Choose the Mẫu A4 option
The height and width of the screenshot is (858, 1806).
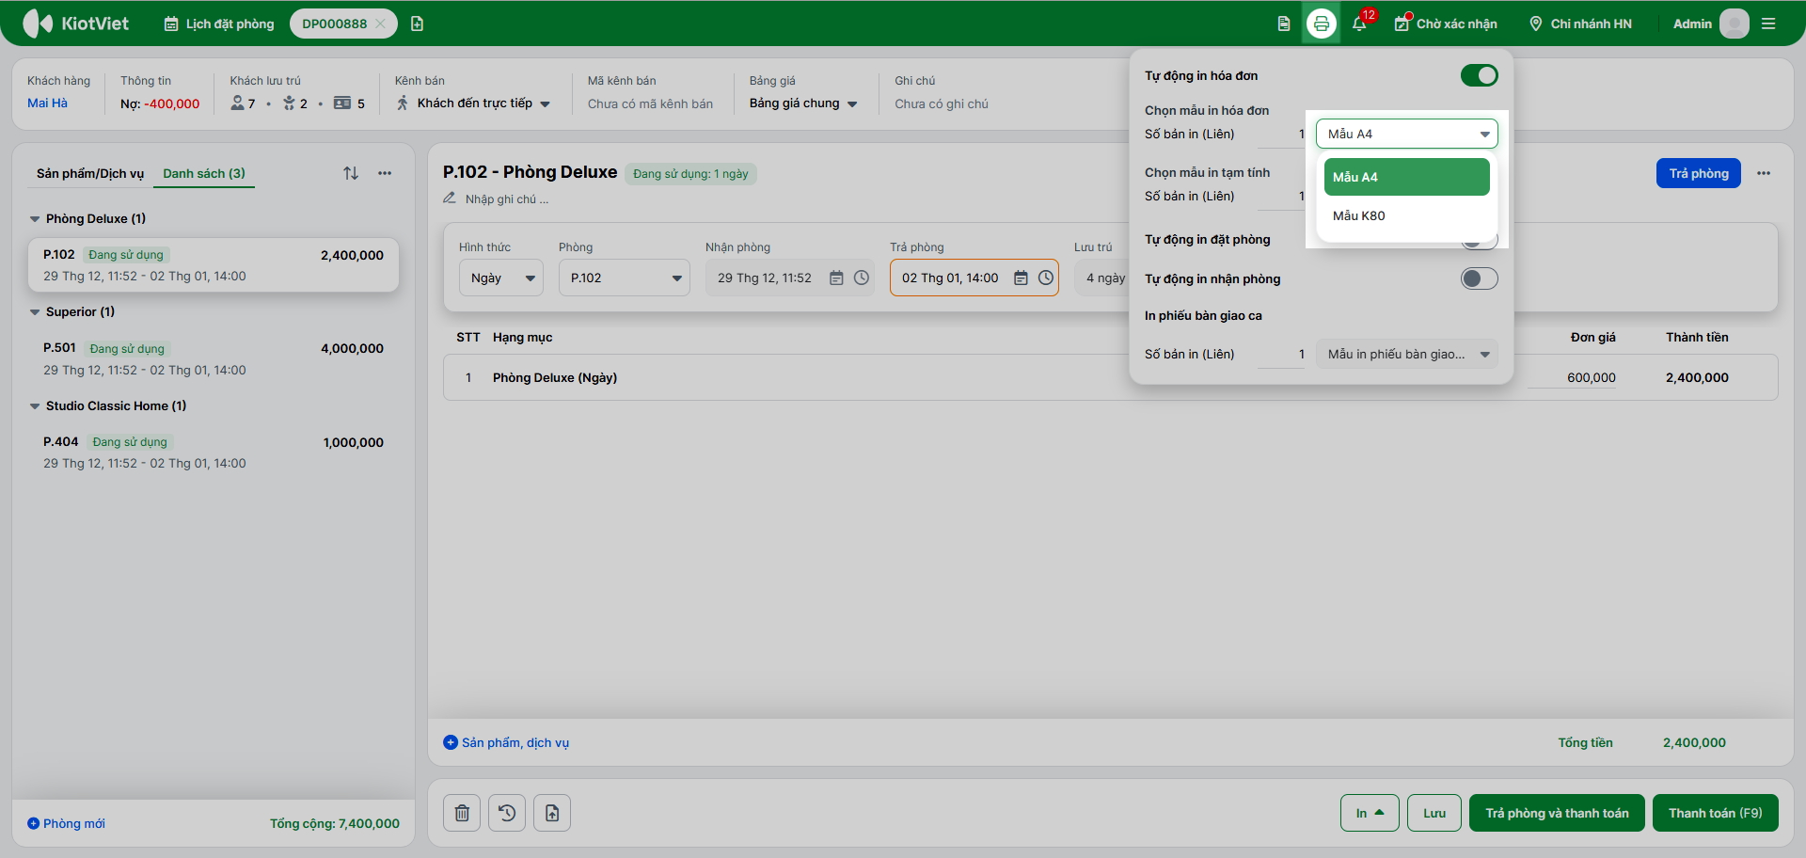[x=1407, y=177]
